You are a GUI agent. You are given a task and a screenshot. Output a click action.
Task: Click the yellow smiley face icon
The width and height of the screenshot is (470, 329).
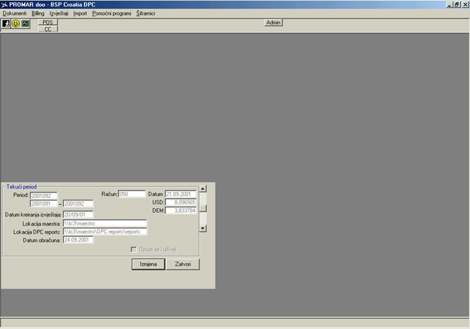tap(16, 23)
